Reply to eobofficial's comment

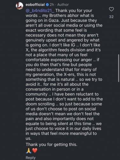31,158
